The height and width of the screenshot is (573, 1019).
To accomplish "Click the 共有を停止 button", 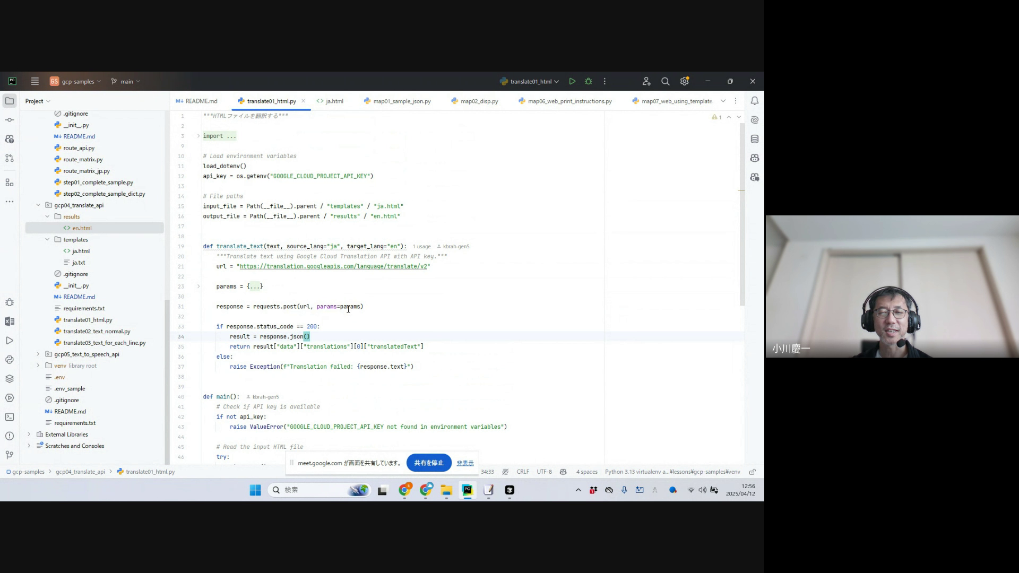I will pyautogui.click(x=428, y=463).
